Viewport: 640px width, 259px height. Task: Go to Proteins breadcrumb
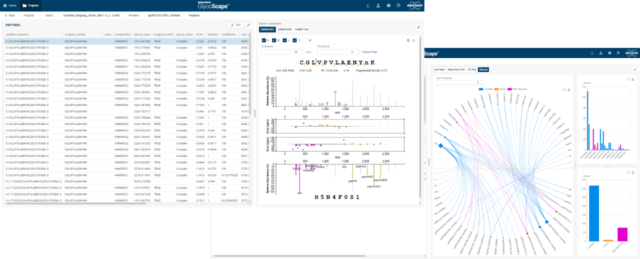[x=134, y=15]
